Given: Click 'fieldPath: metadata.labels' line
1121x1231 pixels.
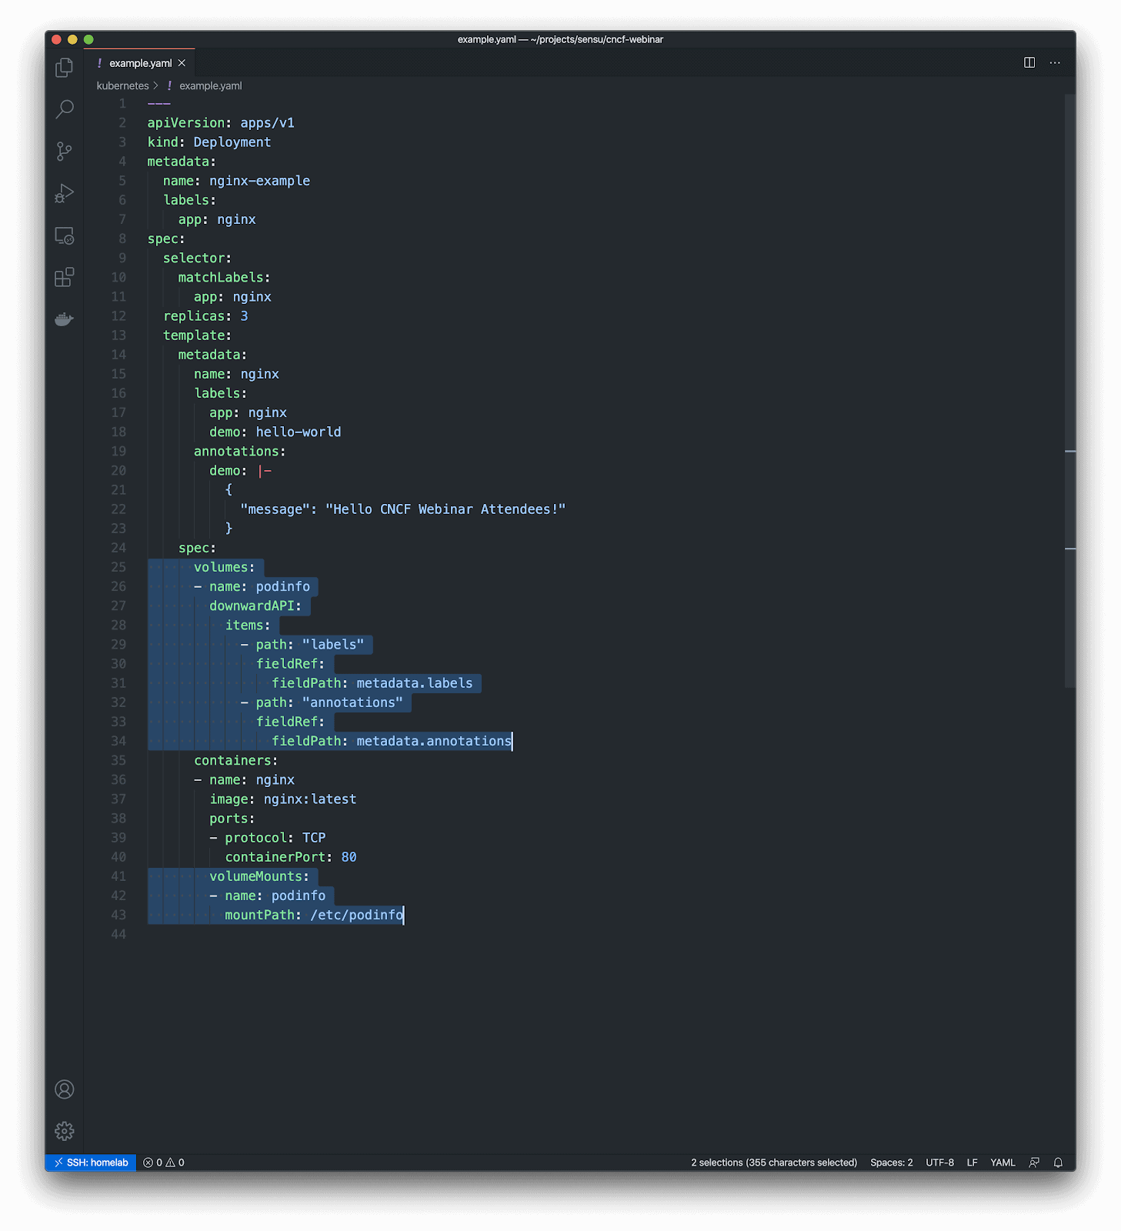Looking at the screenshot, I should pyautogui.click(x=372, y=683).
